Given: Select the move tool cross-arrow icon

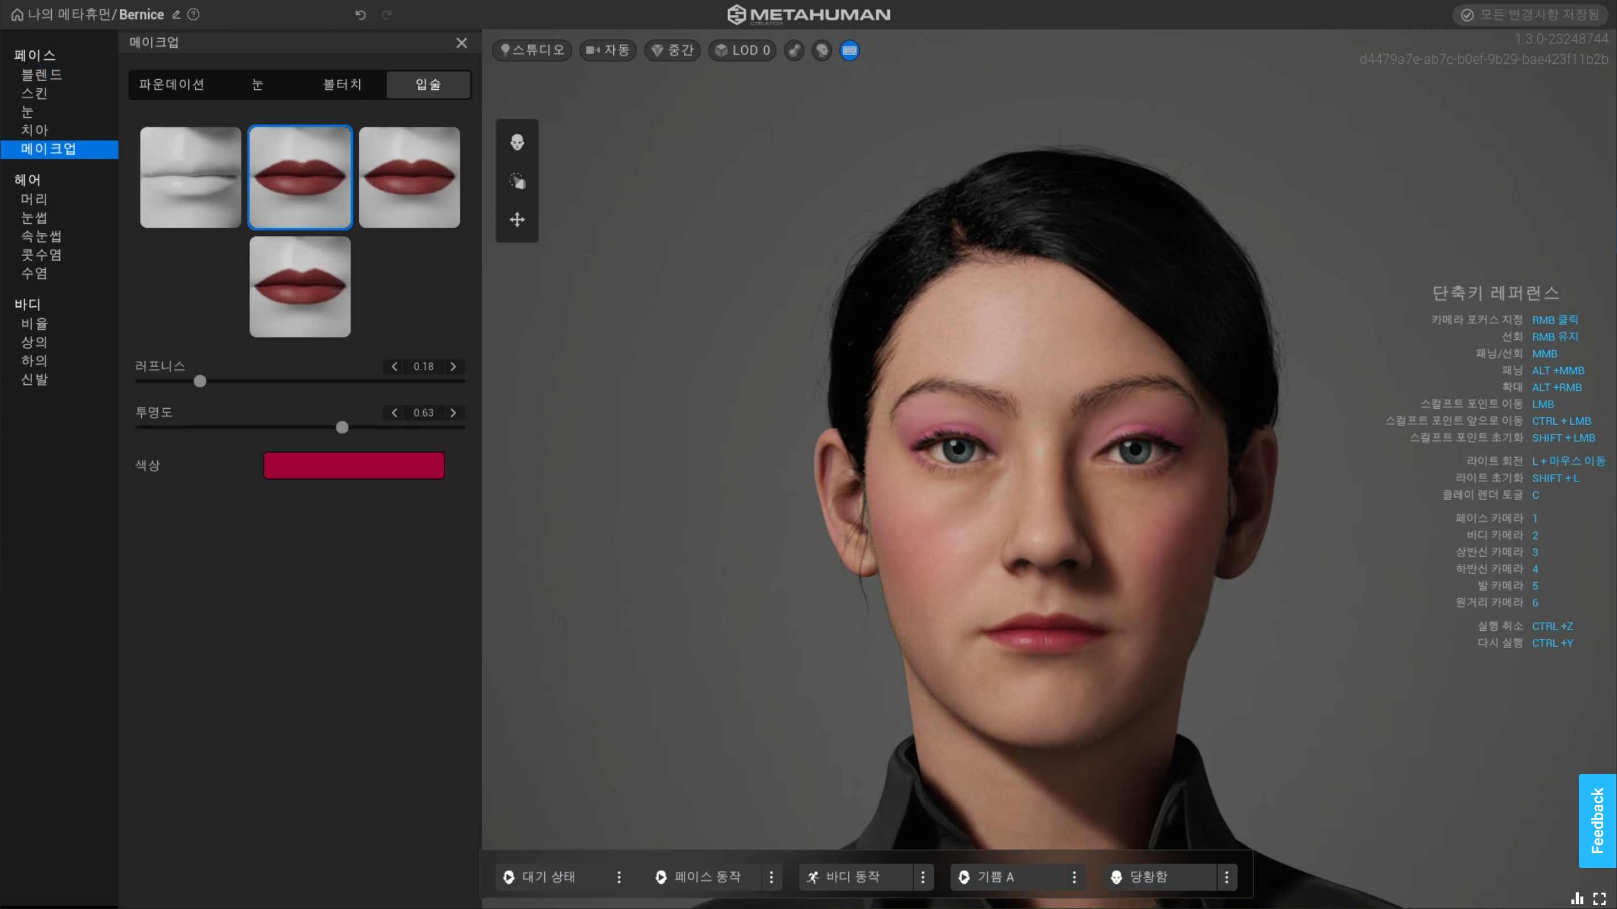Looking at the screenshot, I should coord(516,220).
